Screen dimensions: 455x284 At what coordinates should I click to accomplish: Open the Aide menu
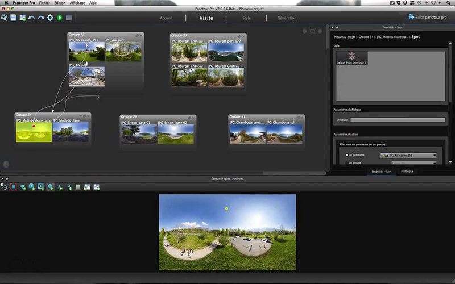pos(93,3)
